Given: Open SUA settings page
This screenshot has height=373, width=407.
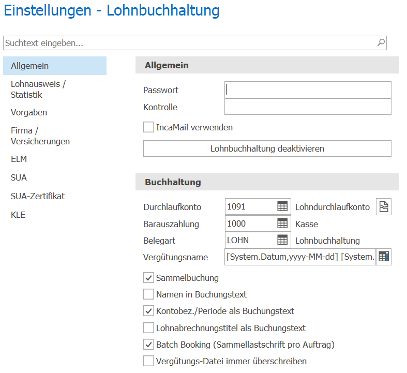Looking at the screenshot, I should point(19,177).
